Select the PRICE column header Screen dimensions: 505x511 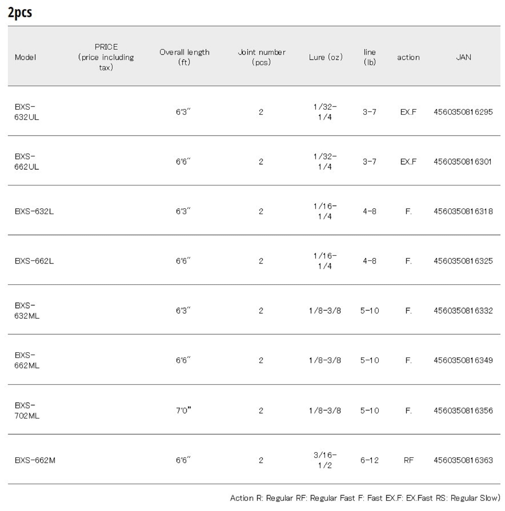(106, 57)
